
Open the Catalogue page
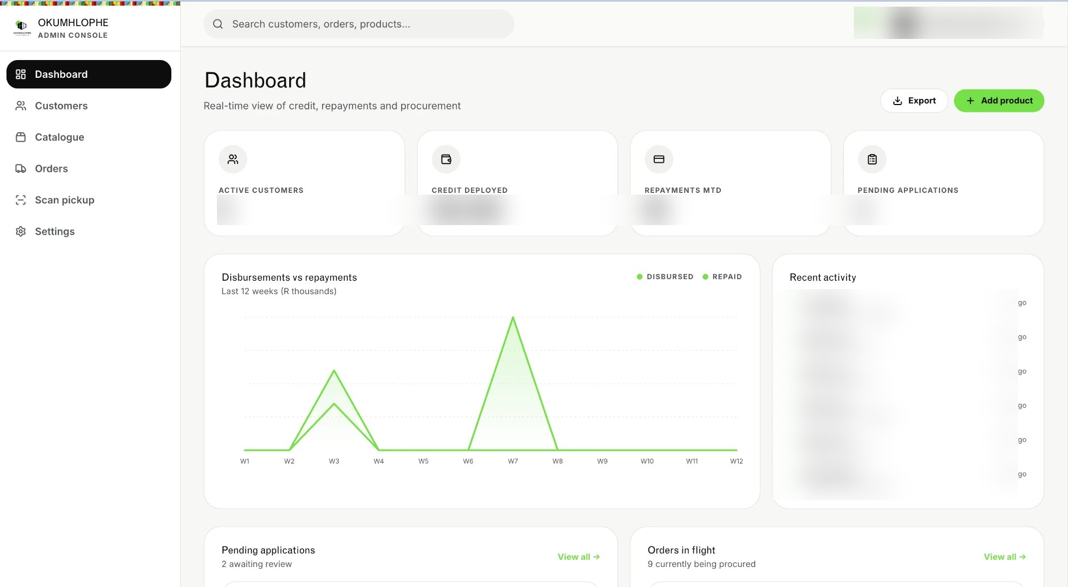click(x=89, y=137)
